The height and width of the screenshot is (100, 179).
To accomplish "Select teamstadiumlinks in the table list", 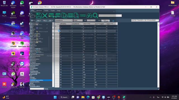I will 34,59.
